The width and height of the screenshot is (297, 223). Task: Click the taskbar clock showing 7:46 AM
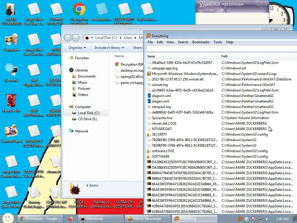point(282,219)
